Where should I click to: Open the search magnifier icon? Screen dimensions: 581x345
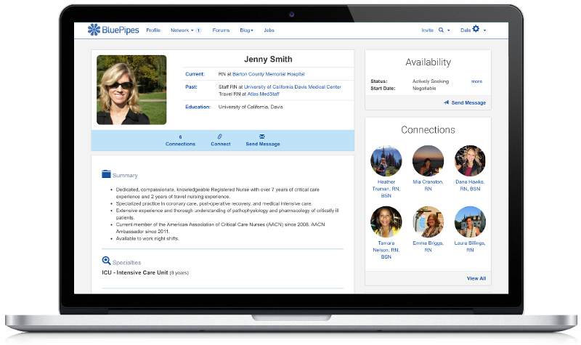click(x=441, y=30)
